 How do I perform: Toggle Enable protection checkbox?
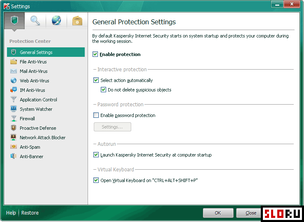pos(95,54)
